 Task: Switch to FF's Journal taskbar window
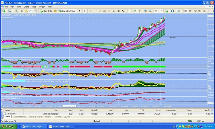click(x=33, y=127)
